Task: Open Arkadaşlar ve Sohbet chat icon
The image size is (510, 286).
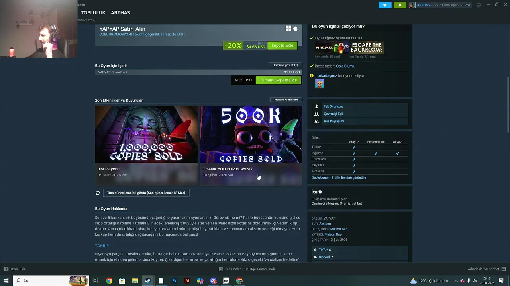Action: (504, 269)
